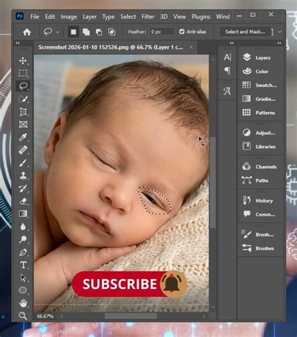Click the horizontal scrollbar thumb
Viewport: 297px width, 337px height.
[x=131, y=316]
